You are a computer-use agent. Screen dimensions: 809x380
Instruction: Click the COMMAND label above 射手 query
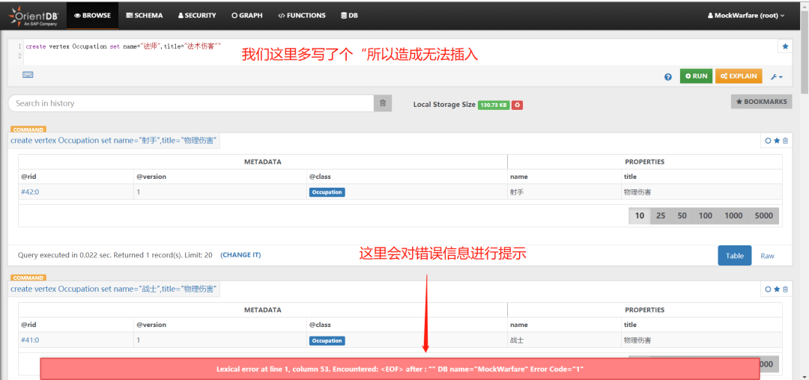click(28, 129)
